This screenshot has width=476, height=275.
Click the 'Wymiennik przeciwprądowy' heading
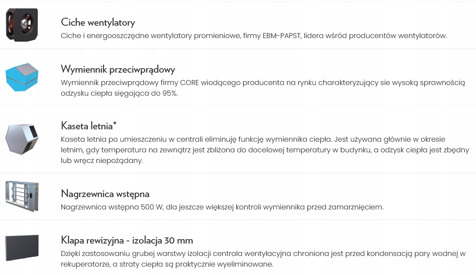118,70
